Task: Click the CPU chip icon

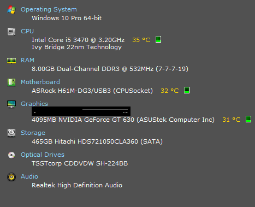Action: click(x=11, y=32)
